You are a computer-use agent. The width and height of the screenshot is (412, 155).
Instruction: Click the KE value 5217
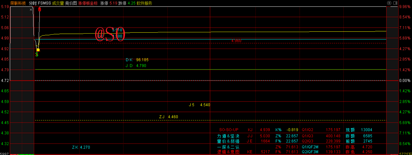coord(265,152)
